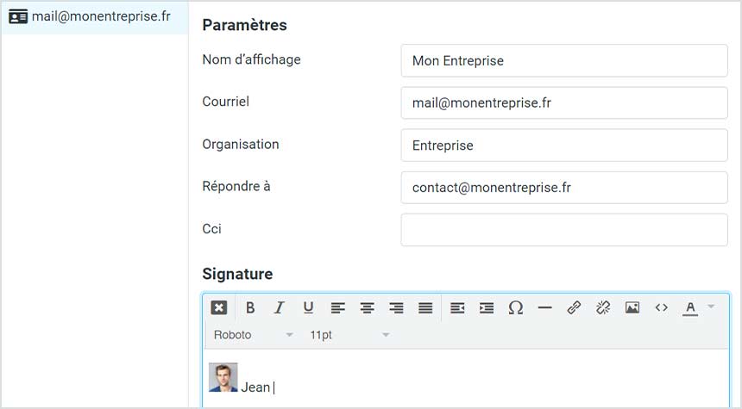Click the underline formatting icon
The image size is (742, 409).
tap(308, 308)
